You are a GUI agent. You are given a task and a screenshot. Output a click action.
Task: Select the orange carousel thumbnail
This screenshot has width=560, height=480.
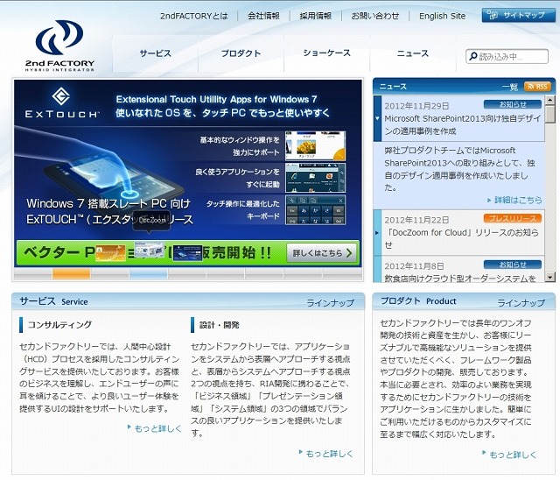pyautogui.click(x=110, y=252)
